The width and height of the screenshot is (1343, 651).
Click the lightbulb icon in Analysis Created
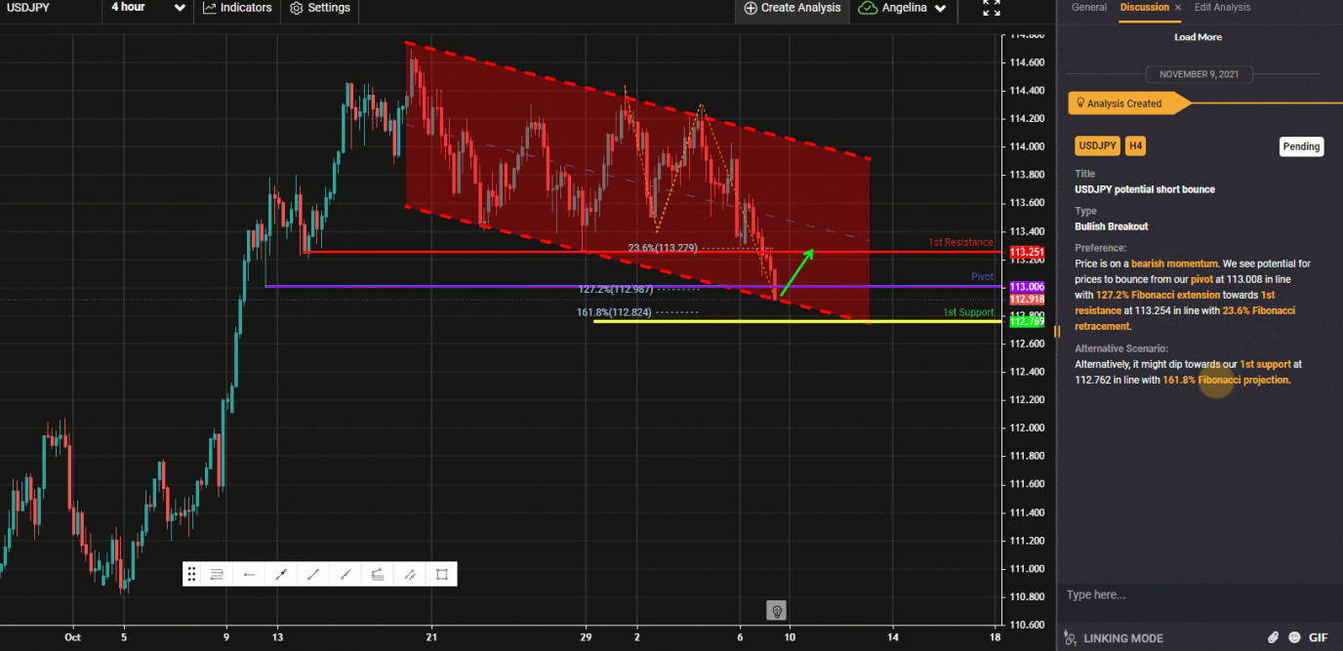click(x=1079, y=102)
